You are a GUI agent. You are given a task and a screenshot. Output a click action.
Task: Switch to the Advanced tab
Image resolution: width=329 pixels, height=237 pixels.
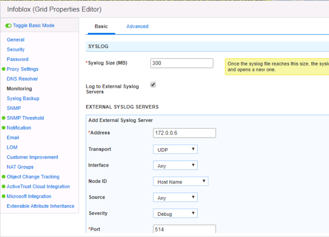click(x=137, y=26)
